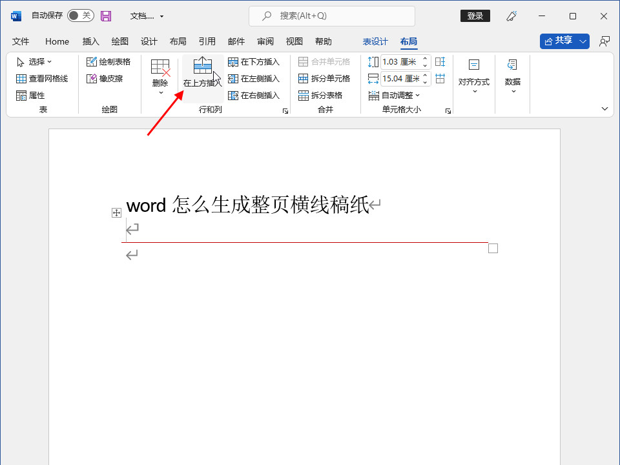Open the page 布局 tab next to 设计
Viewport: 620px width, 465px height.
[178, 41]
